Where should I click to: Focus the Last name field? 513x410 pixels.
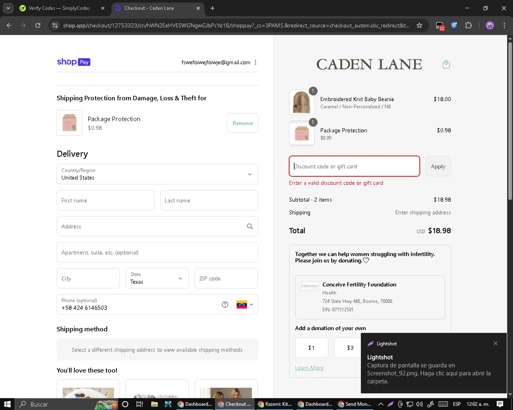tap(209, 200)
